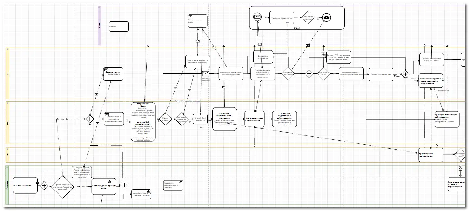Click the 'test' label under 'Очный сбор чек-листа'
Image resolution: width=469 pixels, height=211 pixels.
pyautogui.click(x=202, y=127)
